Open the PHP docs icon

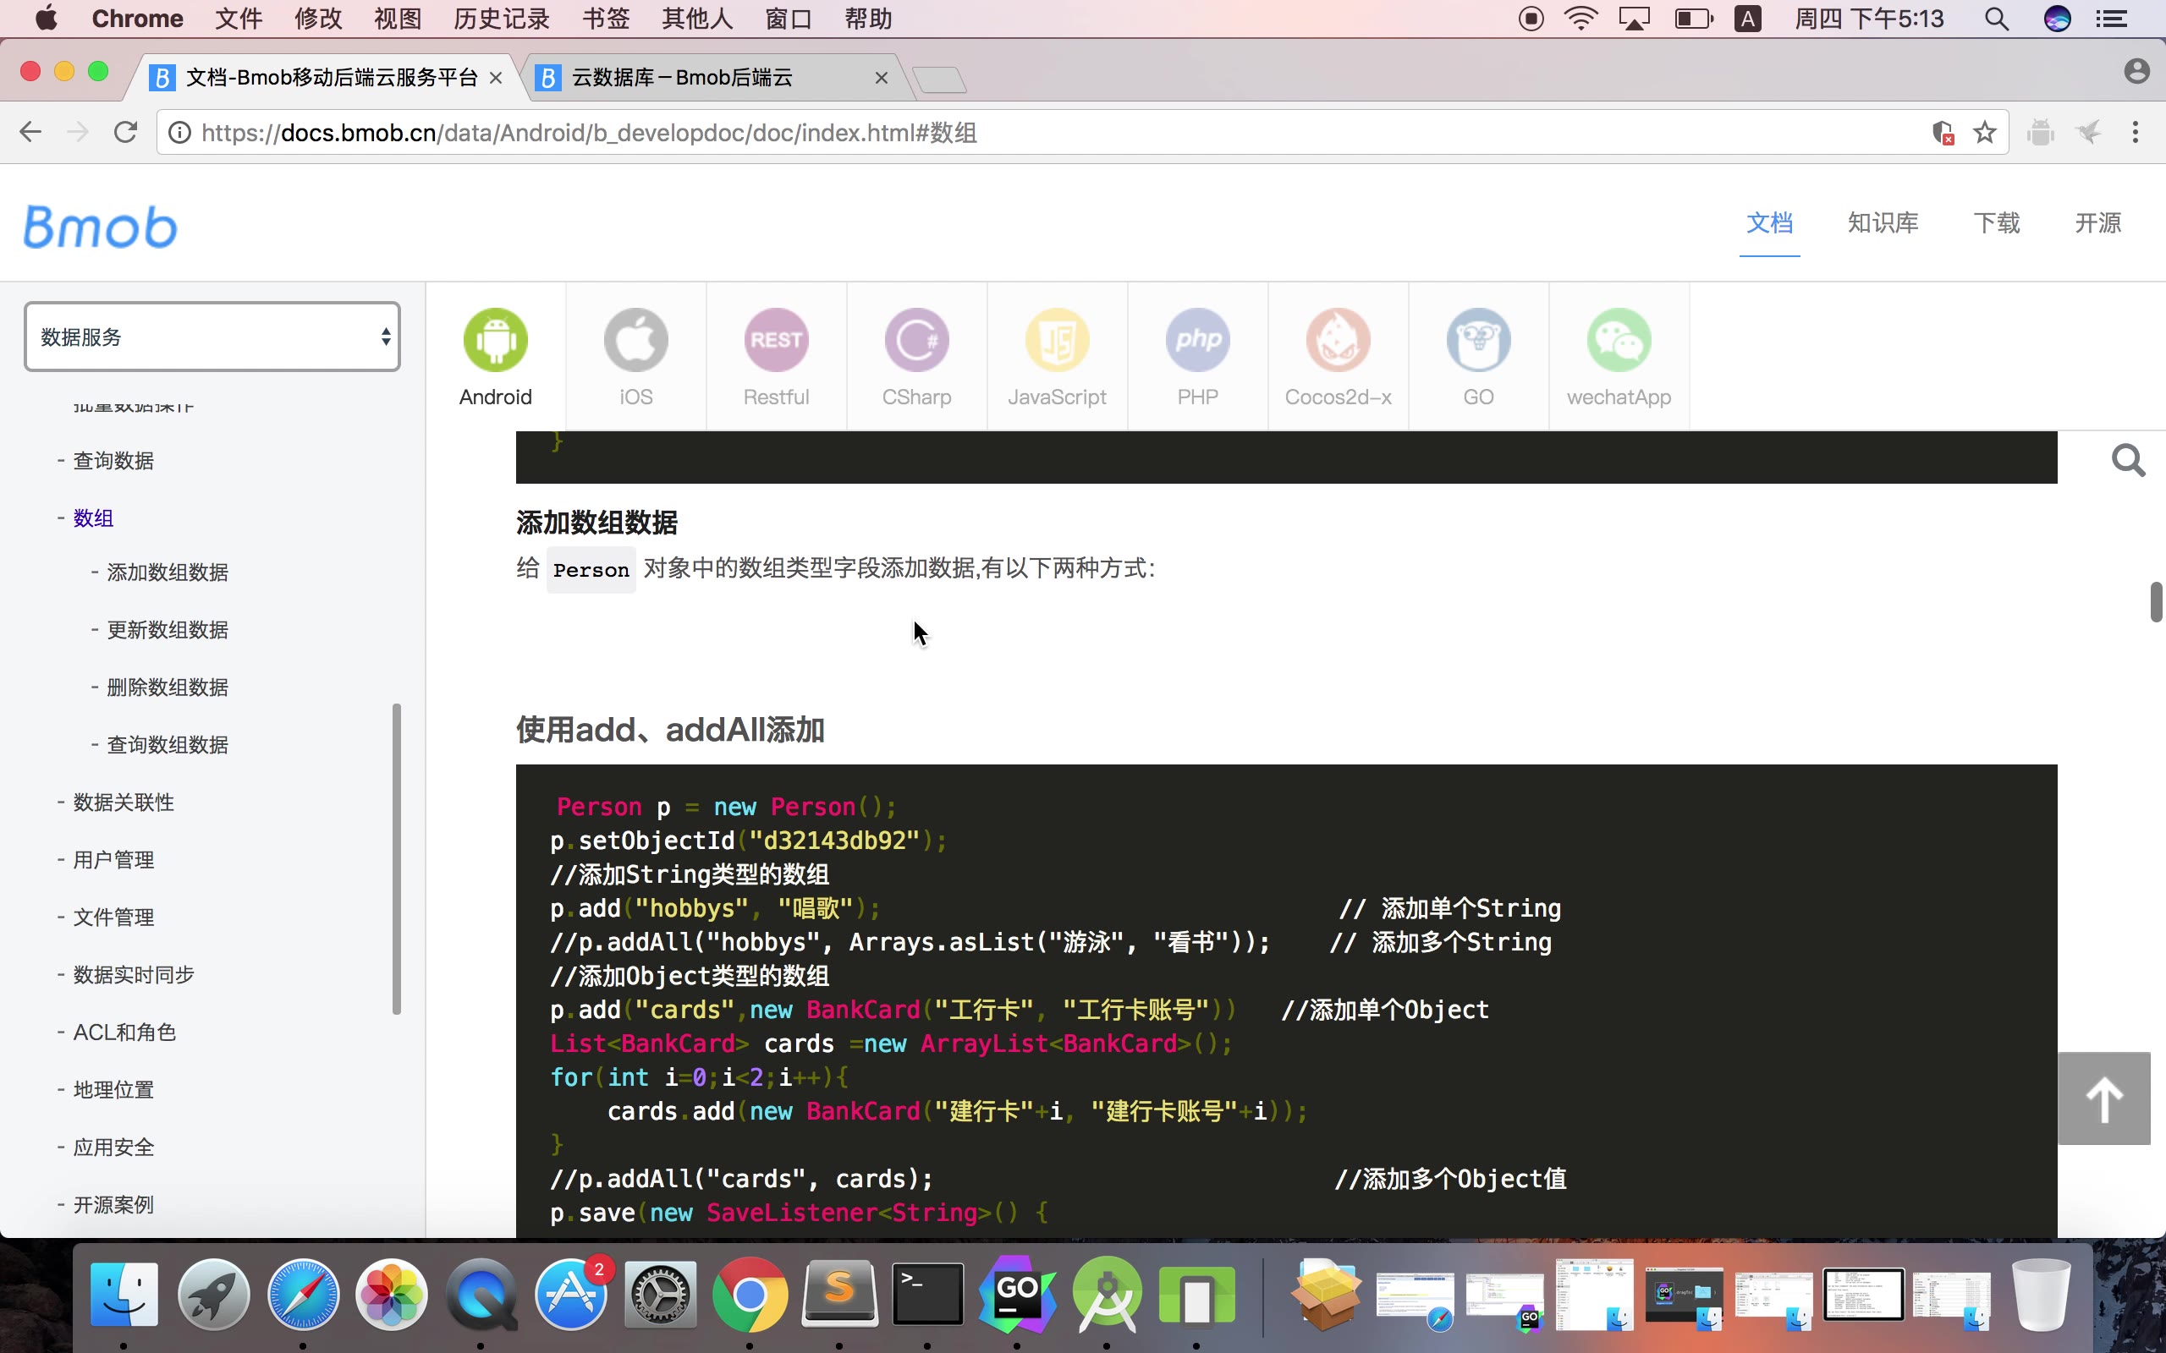point(1197,340)
